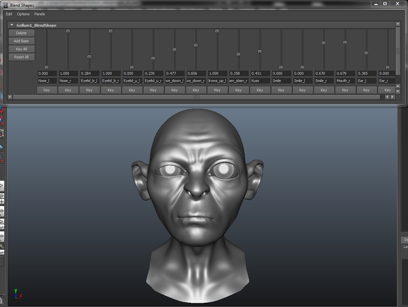Image resolution: width=408 pixels, height=307 pixels.
Task: Select the Eyelid_b_l value field 0.284
Action: tap(90, 73)
